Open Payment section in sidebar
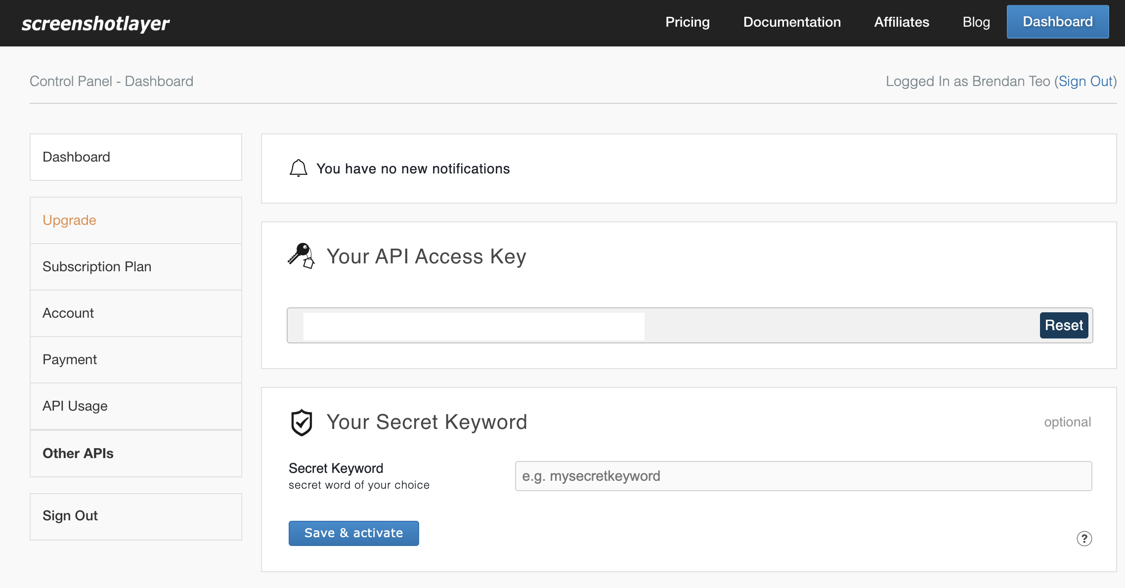This screenshot has height=588, width=1125. [136, 360]
